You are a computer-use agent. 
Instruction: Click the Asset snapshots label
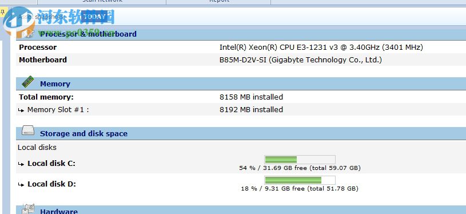click(x=41, y=17)
